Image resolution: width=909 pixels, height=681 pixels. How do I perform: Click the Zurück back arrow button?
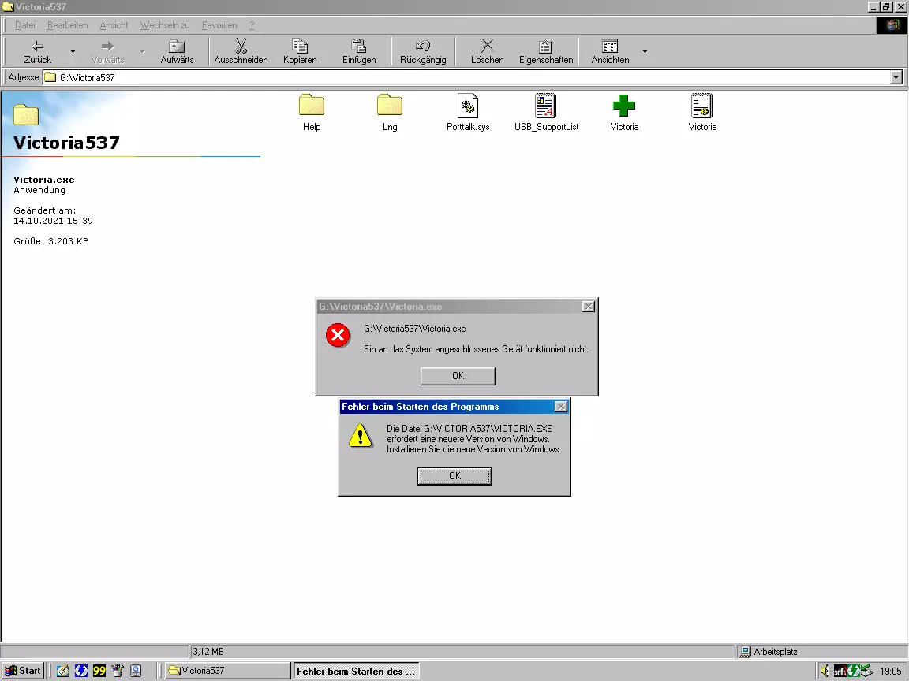pyautogui.click(x=38, y=51)
